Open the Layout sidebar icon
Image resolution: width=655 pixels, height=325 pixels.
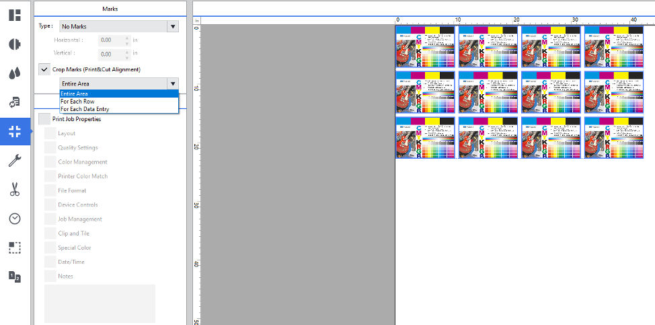(15, 15)
